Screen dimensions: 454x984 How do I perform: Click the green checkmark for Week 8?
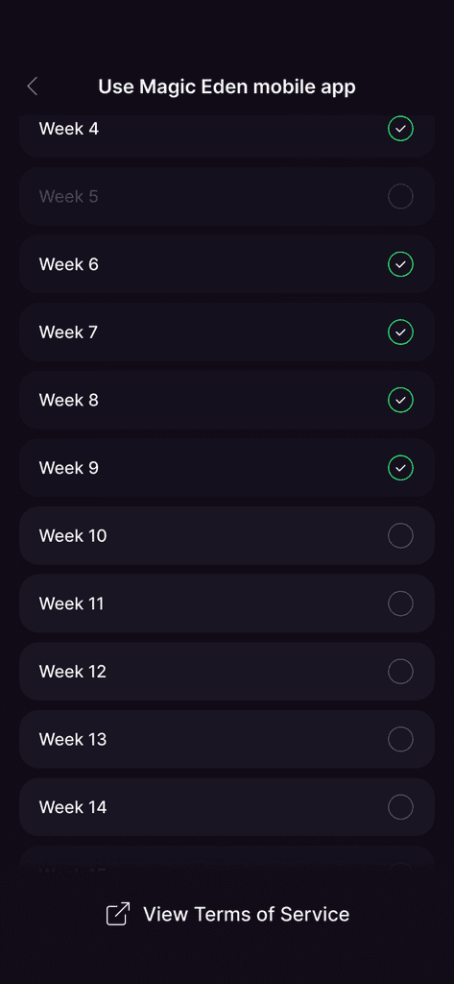pyautogui.click(x=400, y=400)
